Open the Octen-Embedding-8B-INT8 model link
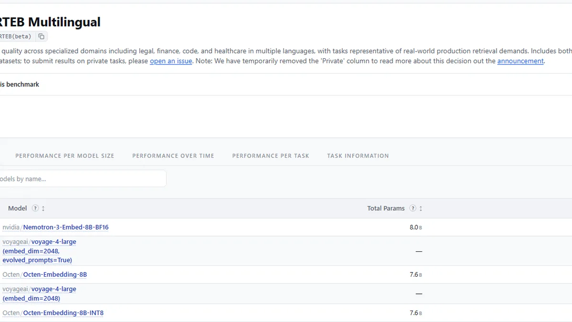 53,313
